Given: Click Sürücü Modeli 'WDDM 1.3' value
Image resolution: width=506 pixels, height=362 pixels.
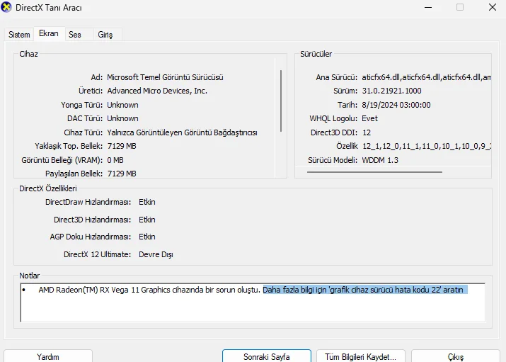Looking at the screenshot, I should 380,160.
